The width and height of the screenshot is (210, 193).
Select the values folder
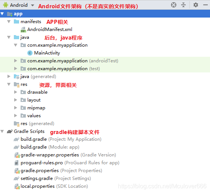(x=34, y=116)
